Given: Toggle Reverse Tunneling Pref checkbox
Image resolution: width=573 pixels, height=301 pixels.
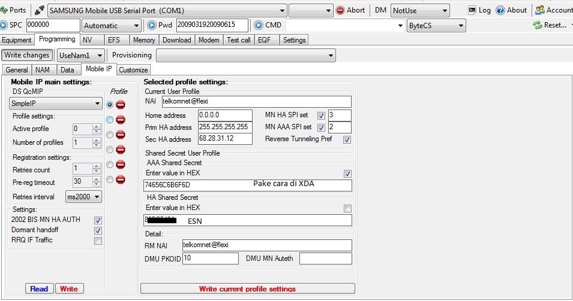Looking at the screenshot, I should click(x=347, y=139).
